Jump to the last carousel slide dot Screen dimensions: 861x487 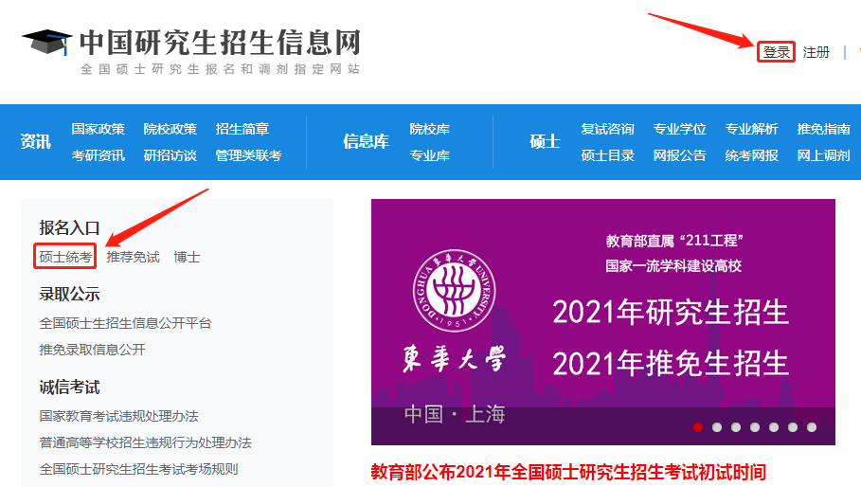[812, 427]
